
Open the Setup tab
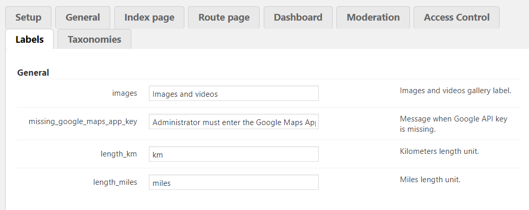tap(28, 17)
